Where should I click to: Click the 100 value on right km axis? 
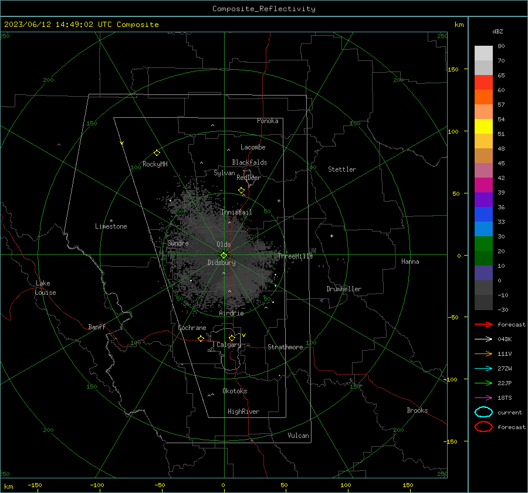click(453, 131)
